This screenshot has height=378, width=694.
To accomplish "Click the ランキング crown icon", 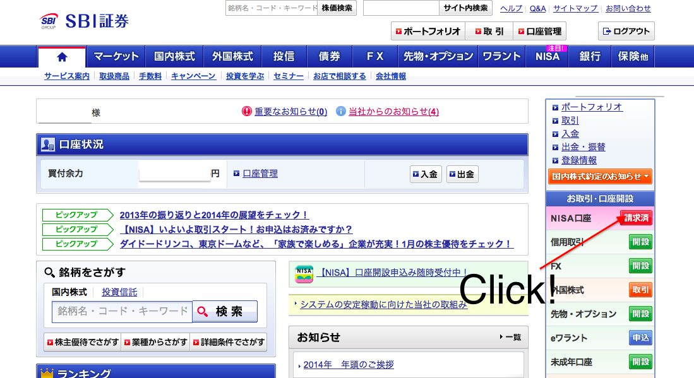I will [x=47, y=373].
